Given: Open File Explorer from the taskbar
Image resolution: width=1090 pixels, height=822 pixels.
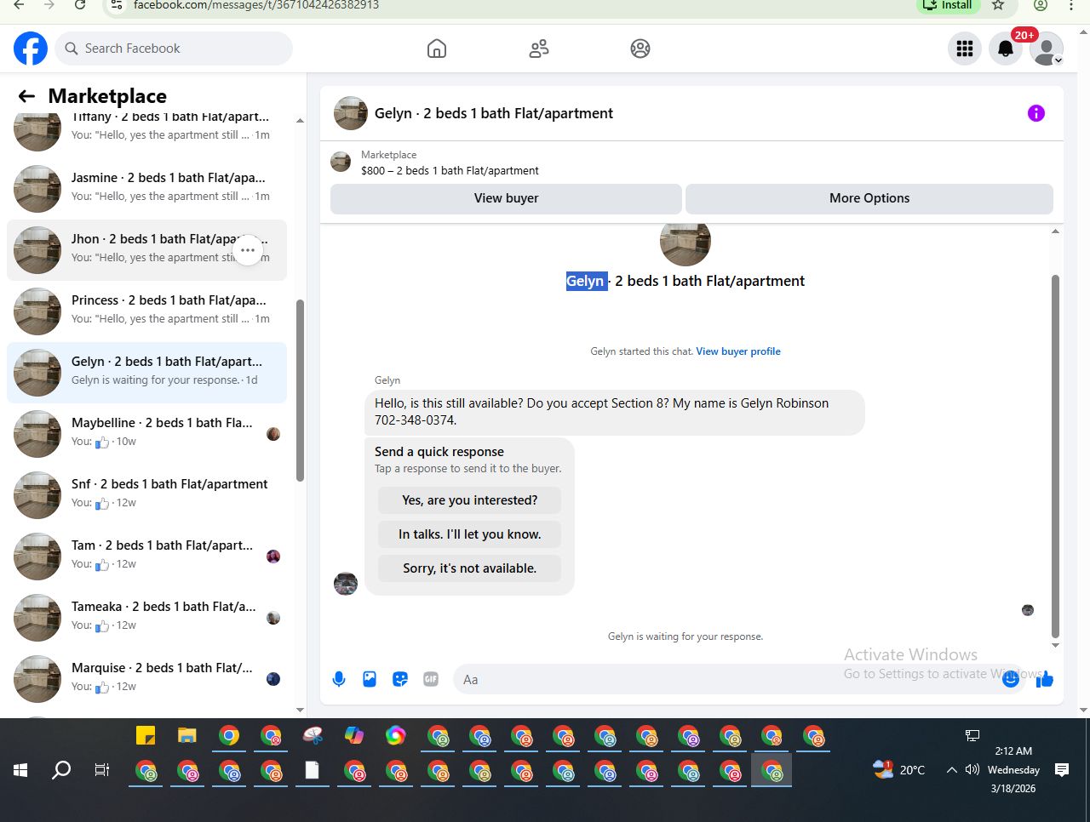Looking at the screenshot, I should pyautogui.click(x=187, y=735).
